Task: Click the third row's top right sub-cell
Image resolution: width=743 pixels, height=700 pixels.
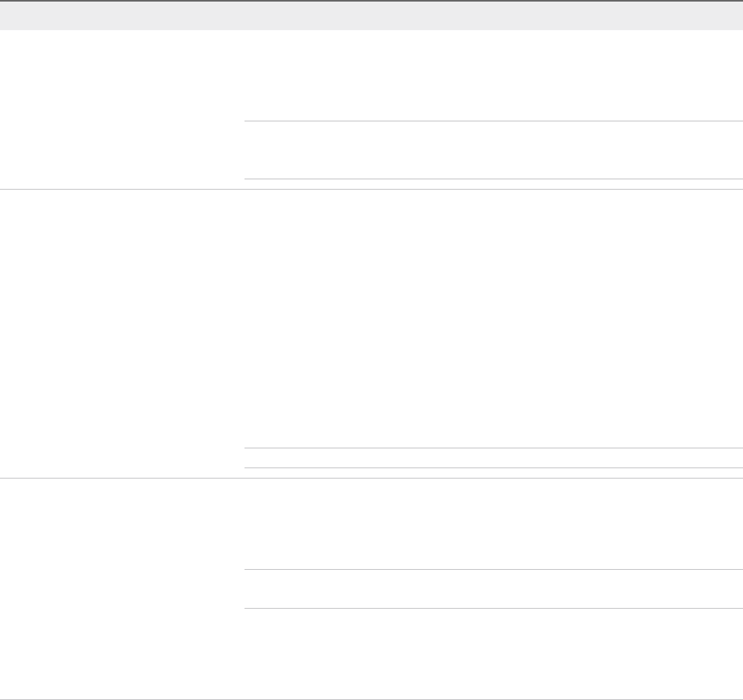Action: (x=492, y=524)
